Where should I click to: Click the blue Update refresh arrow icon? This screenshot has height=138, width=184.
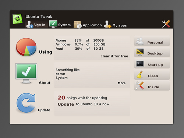(x=26, y=103)
